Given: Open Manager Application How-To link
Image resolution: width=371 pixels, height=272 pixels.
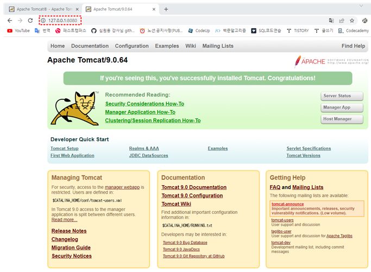Looking at the screenshot, I should tap(140, 112).
